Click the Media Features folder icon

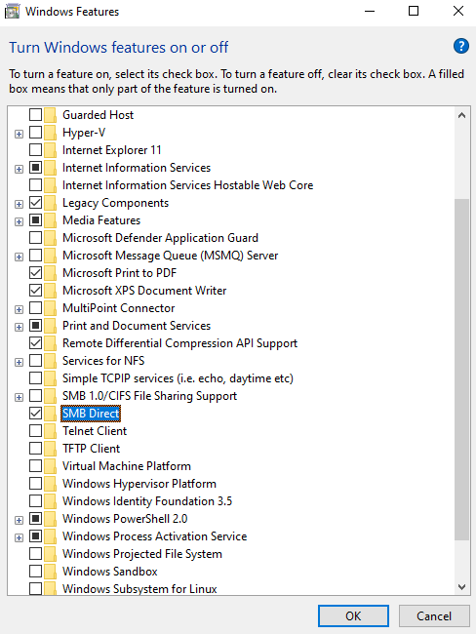click(x=50, y=220)
